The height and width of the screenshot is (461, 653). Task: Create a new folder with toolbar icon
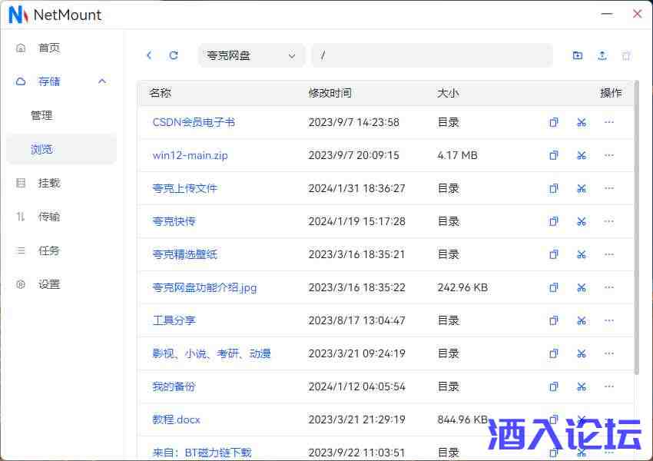(x=578, y=55)
